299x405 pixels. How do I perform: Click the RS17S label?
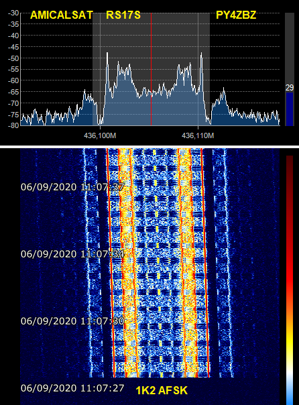point(123,15)
